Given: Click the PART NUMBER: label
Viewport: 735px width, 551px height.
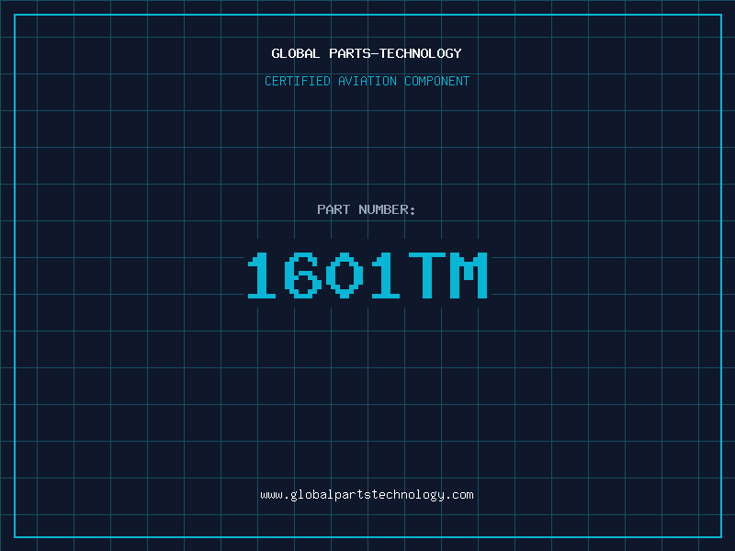Looking at the screenshot, I should click(367, 209).
